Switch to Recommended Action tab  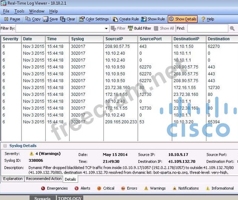tap(43, 179)
